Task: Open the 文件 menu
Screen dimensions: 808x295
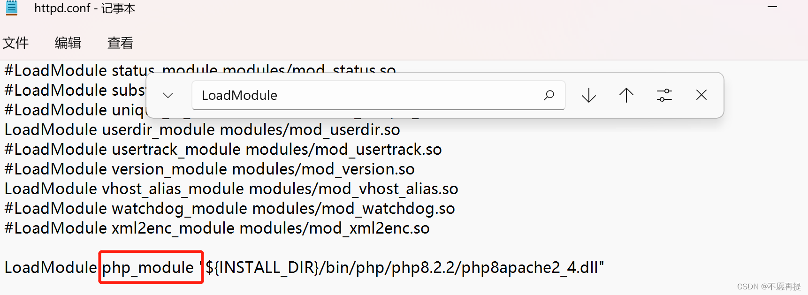Action: click(x=15, y=42)
